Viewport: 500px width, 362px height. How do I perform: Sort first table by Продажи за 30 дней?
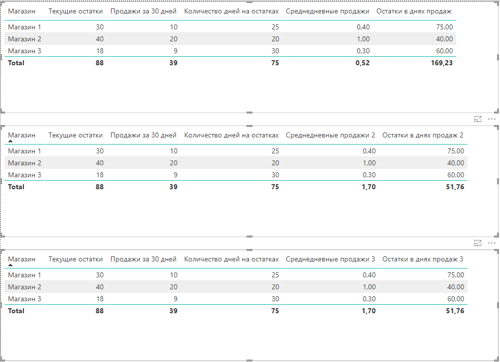(143, 11)
